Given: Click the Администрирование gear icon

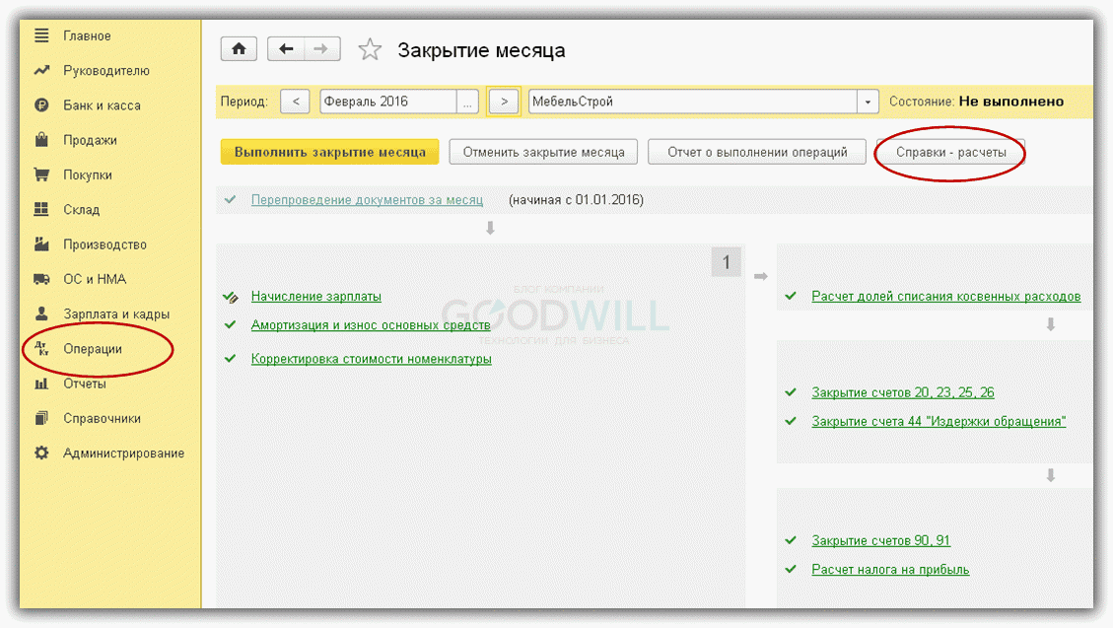Looking at the screenshot, I should coord(41,453).
